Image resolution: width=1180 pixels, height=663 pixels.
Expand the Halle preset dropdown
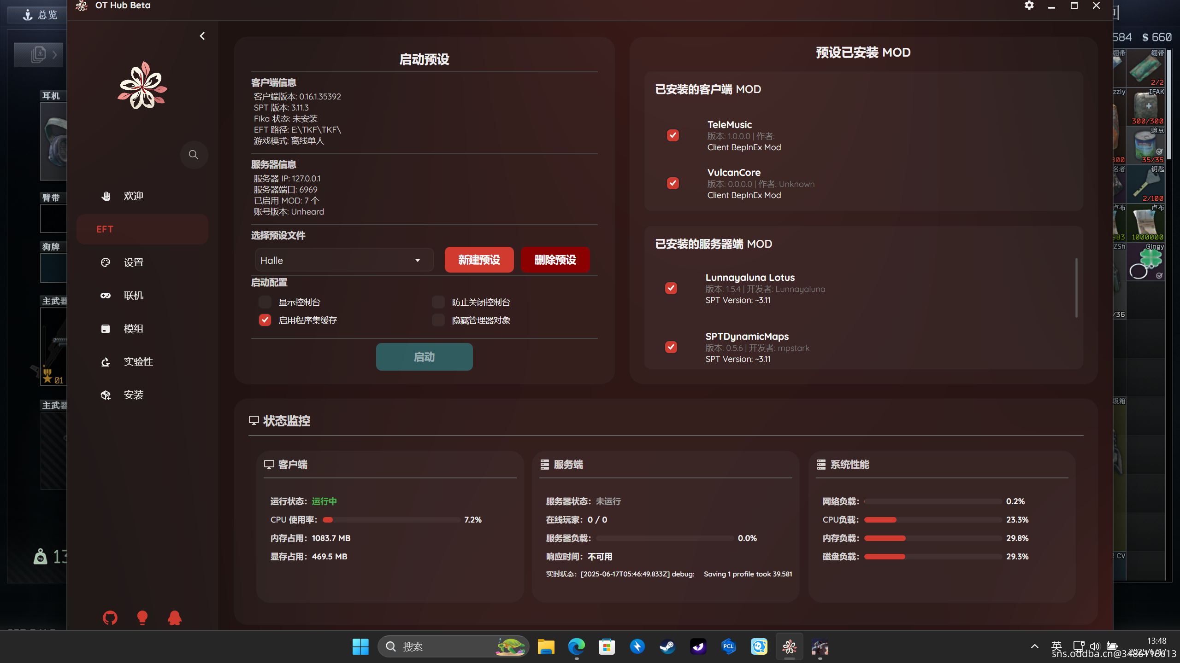coord(344,260)
